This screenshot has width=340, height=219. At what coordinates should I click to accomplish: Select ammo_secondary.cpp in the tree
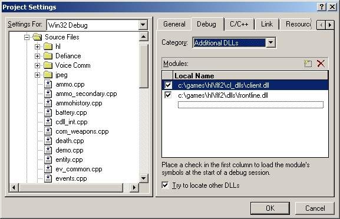point(86,94)
